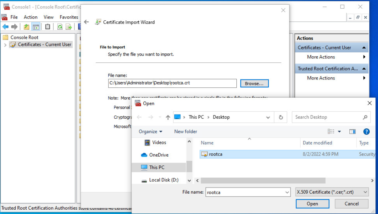Click the Actions pane header
This screenshot has height=214, width=378.
tap(332, 38)
